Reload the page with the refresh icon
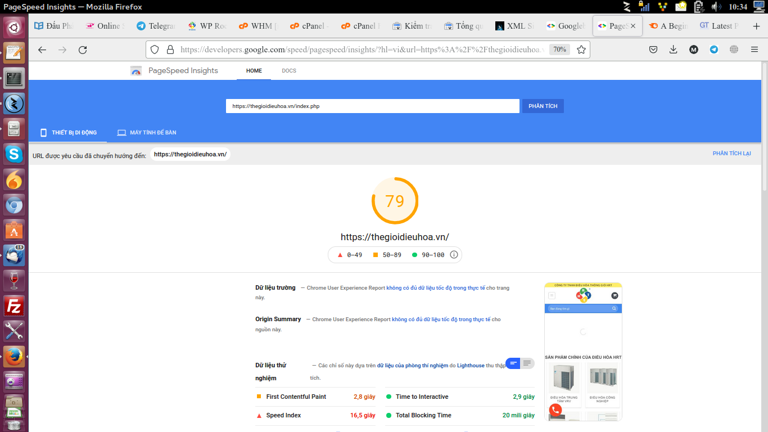The width and height of the screenshot is (768, 432). [83, 49]
